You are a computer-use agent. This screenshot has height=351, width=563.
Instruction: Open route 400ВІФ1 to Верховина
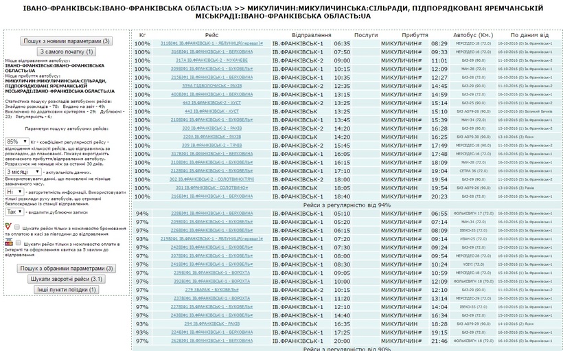tap(211, 95)
